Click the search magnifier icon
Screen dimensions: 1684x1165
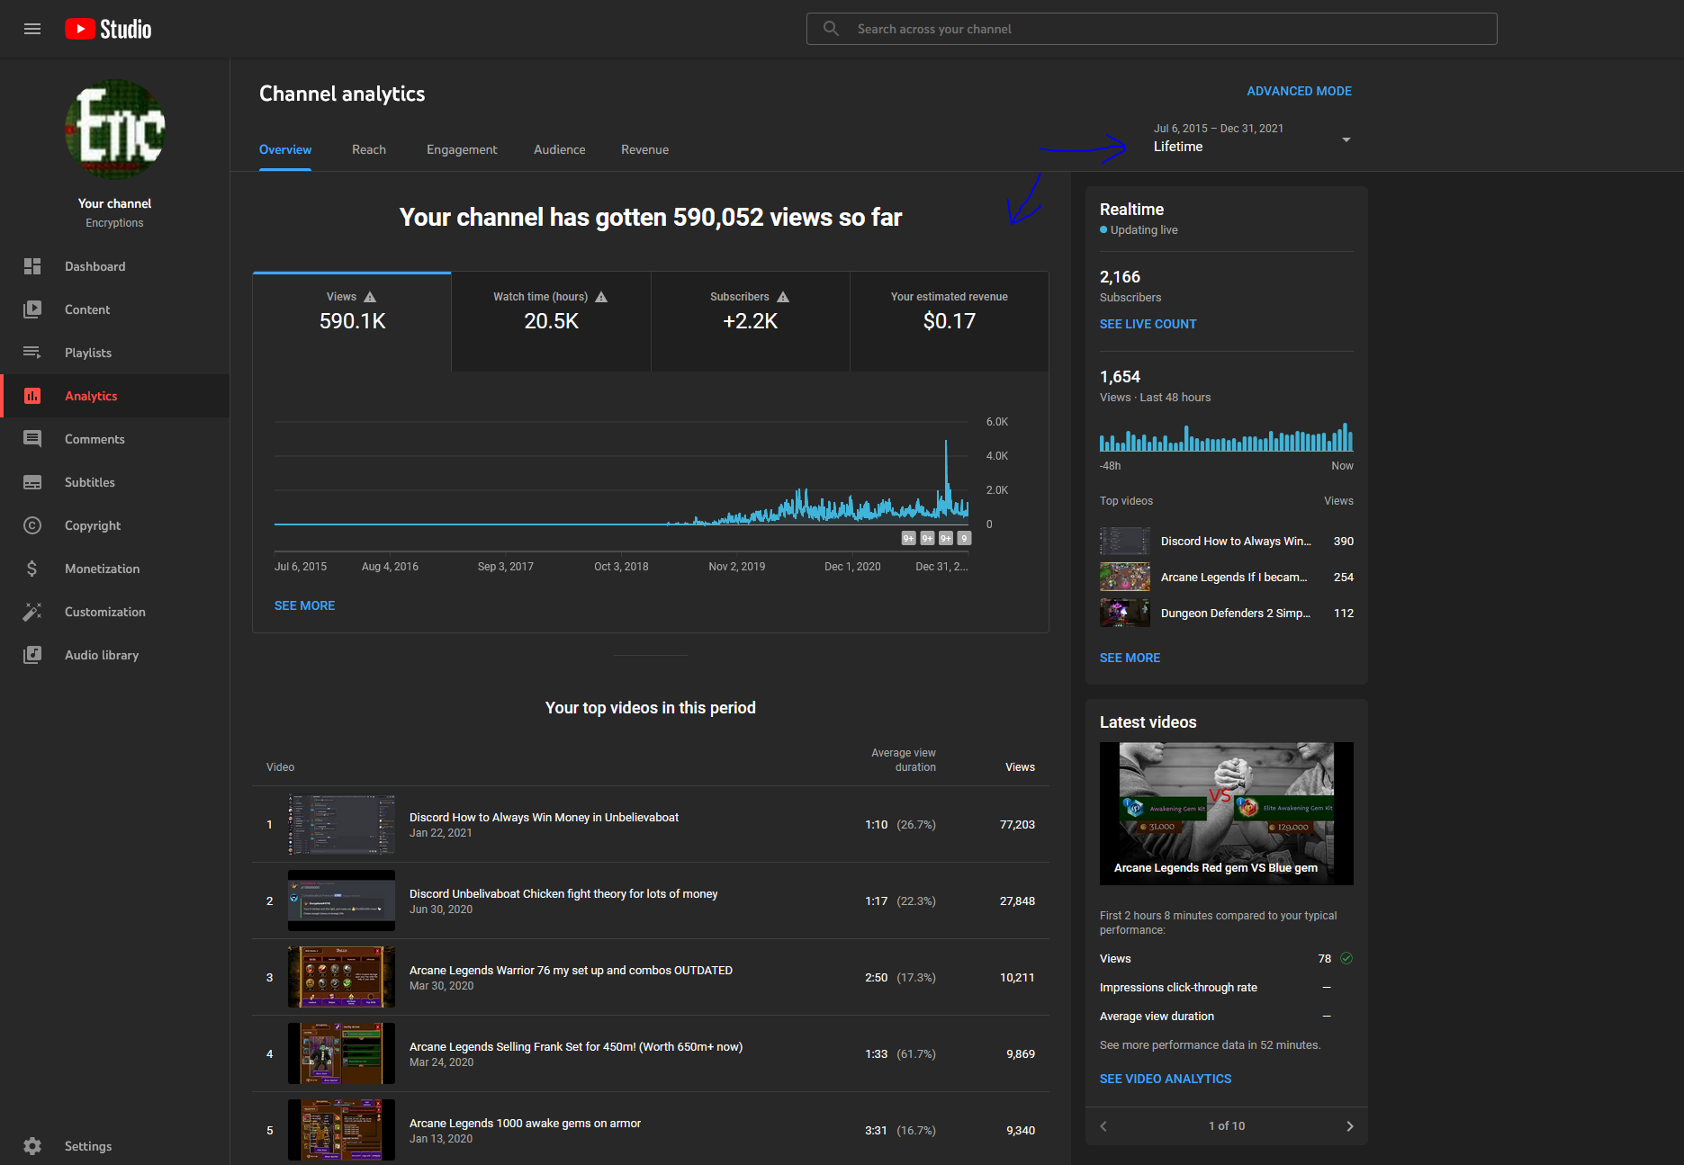831,29
